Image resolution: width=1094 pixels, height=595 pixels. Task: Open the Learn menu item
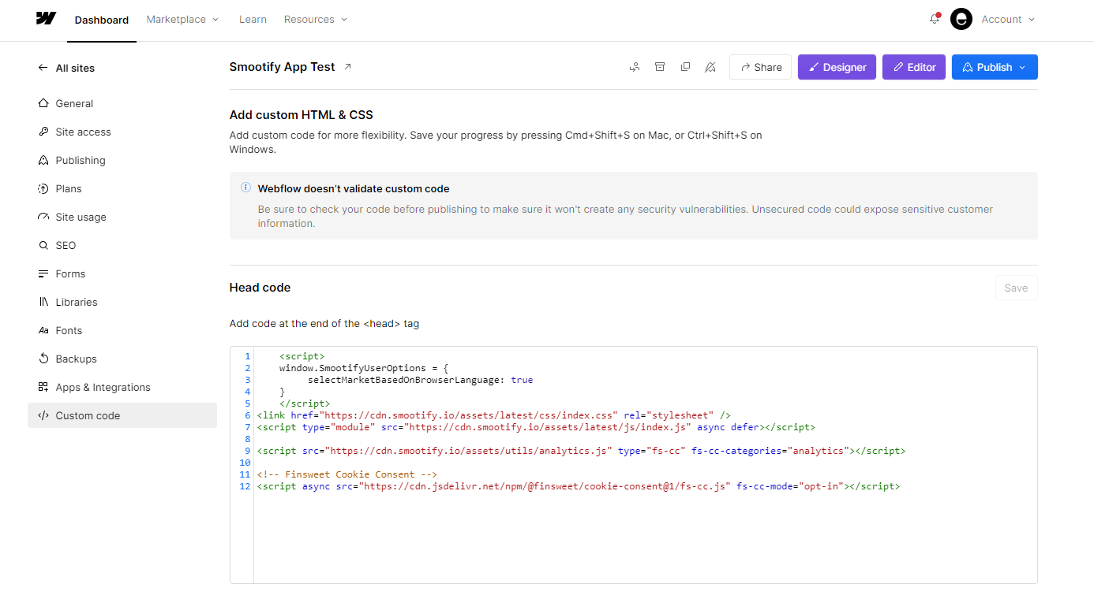(x=253, y=19)
